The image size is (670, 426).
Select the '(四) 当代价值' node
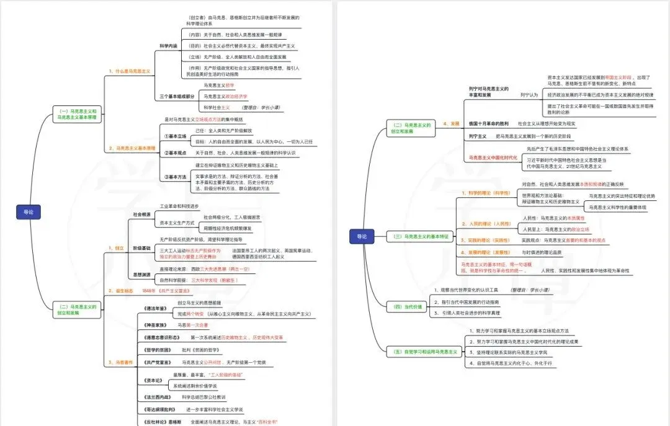pyautogui.click(x=407, y=307)
